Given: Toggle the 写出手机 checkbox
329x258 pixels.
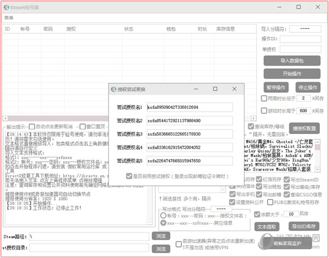Looking at the screenshot, I should (x=232, y=194).
